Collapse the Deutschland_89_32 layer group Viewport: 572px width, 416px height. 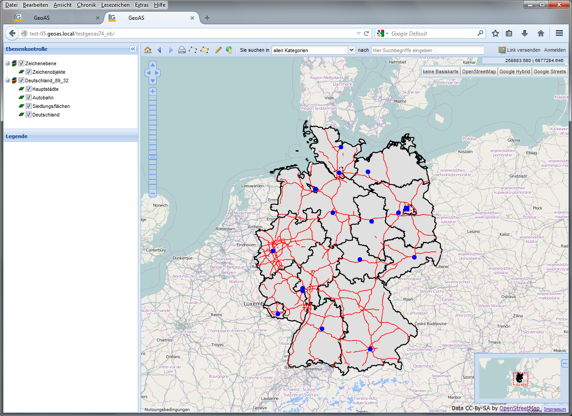[7, 81]
